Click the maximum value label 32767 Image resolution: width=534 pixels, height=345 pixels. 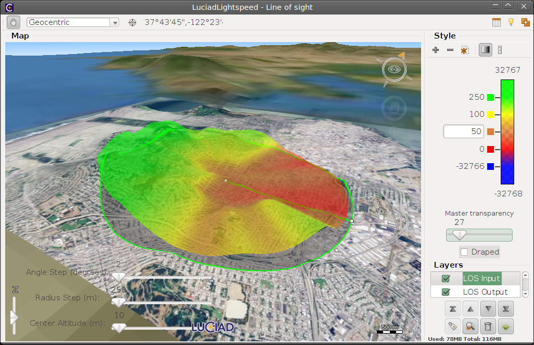pos(507,70)
